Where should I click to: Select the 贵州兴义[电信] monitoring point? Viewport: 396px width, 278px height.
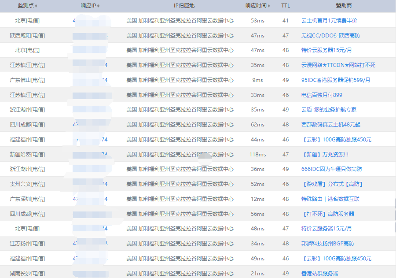[x=27, y=184]
